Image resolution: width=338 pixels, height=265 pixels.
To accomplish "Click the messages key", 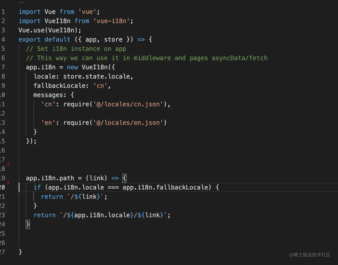I will [48, 95].
